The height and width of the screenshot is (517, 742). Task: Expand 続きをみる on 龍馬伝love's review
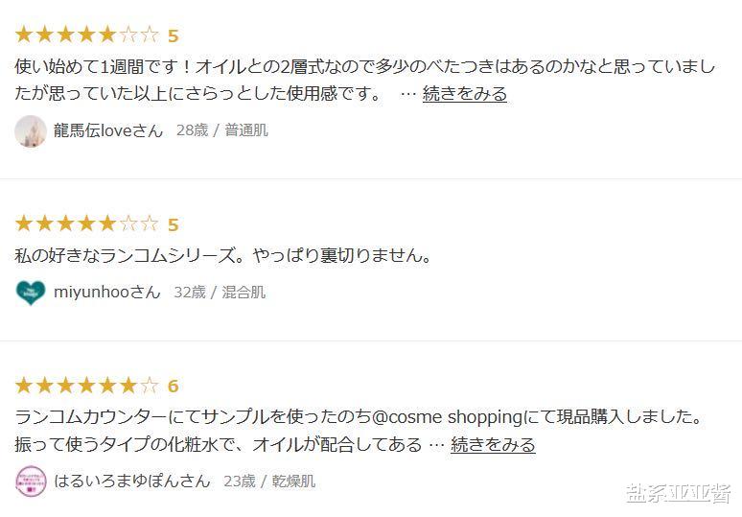[x=464, y=94]
